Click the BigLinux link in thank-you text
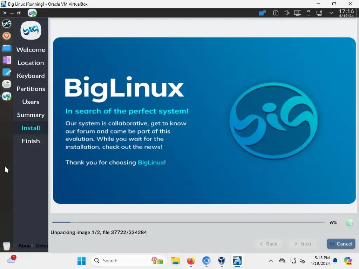This screenshot has height=269, width=359. 151,163
